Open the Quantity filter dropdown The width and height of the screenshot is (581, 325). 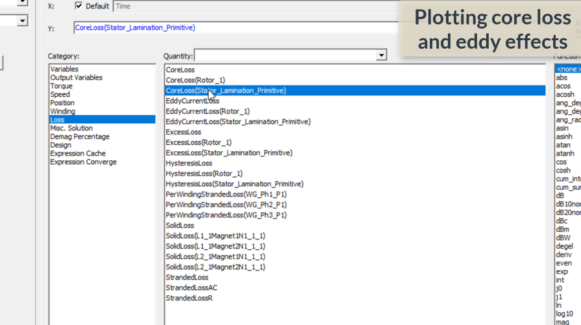[382, 56]
